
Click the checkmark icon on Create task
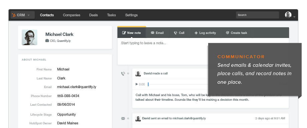click(228, 33)
